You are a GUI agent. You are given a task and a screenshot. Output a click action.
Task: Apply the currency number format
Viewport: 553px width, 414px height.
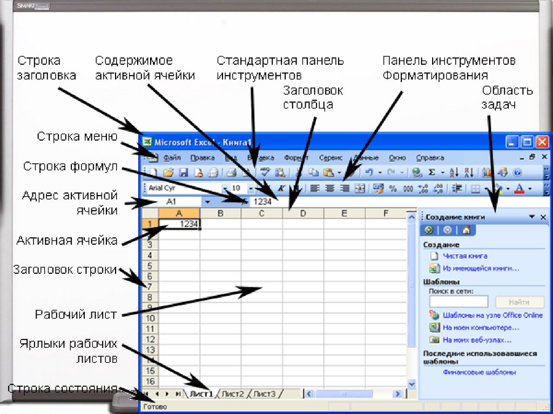point(379,189)
